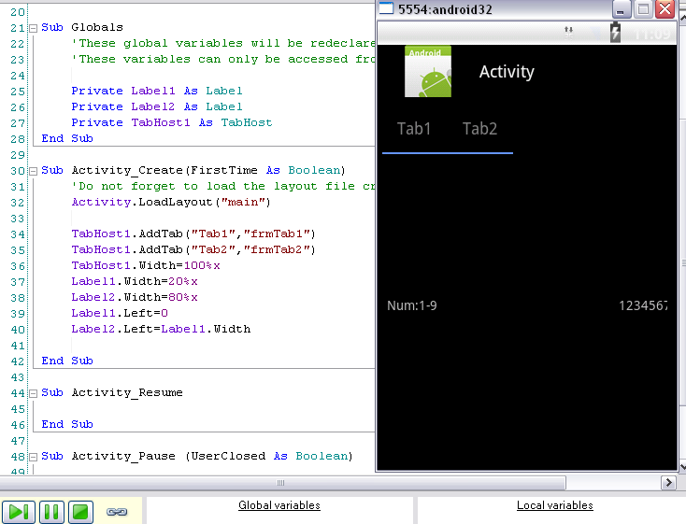This screenshot has height=524, width=686.
Task: Collapse the Sub Activity_Create block
Action: pos(34,171)
